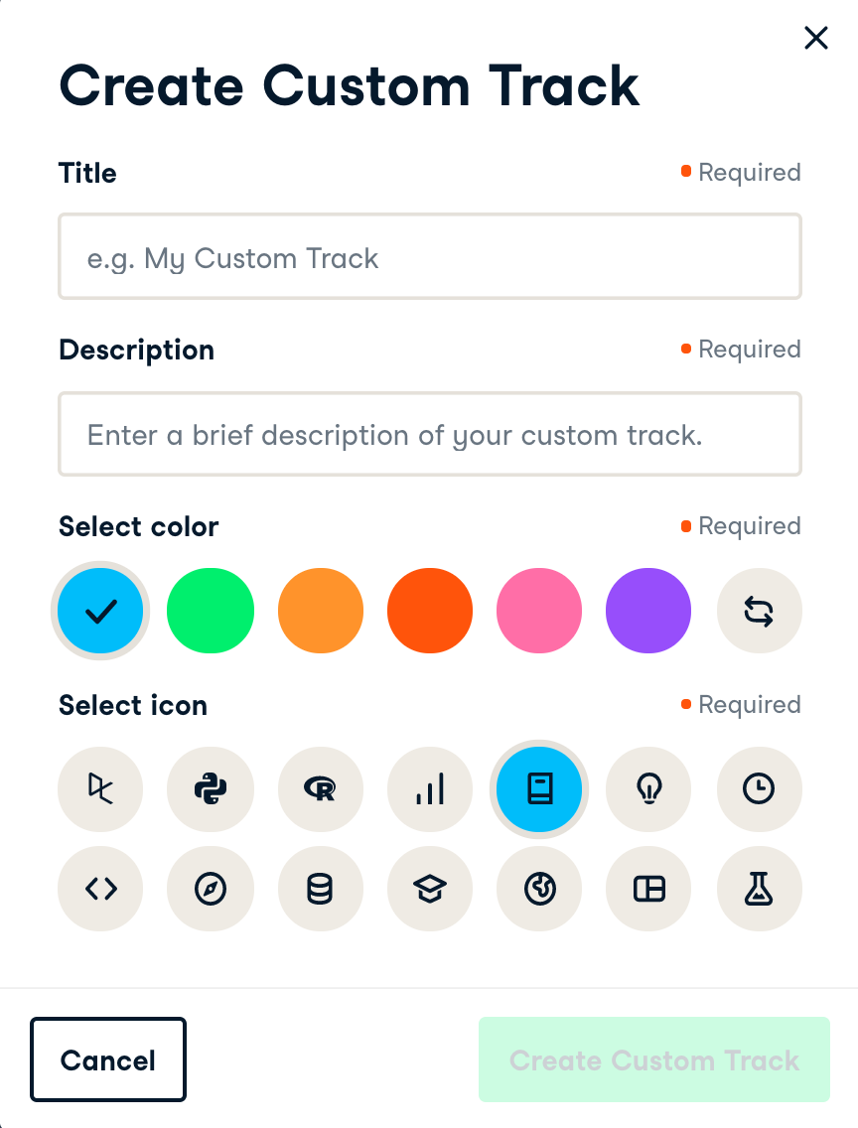Pick the green color swatch
The width and height of the screenshot is (858, 1128).
[211, 611]
